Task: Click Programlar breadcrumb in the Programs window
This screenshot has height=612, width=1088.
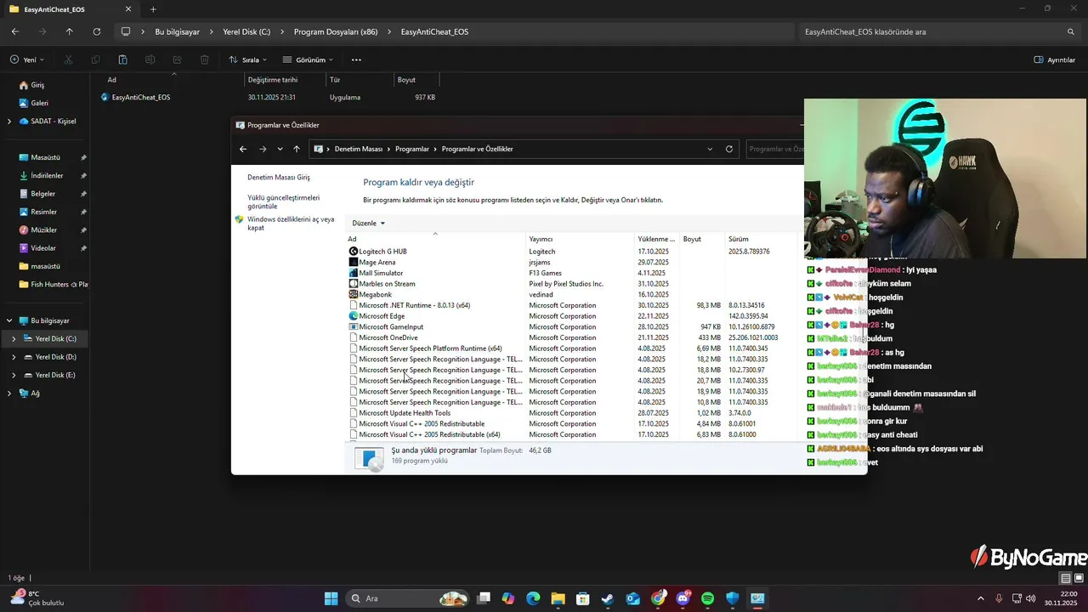Action: pyautogui.click(x=412, y=149)
